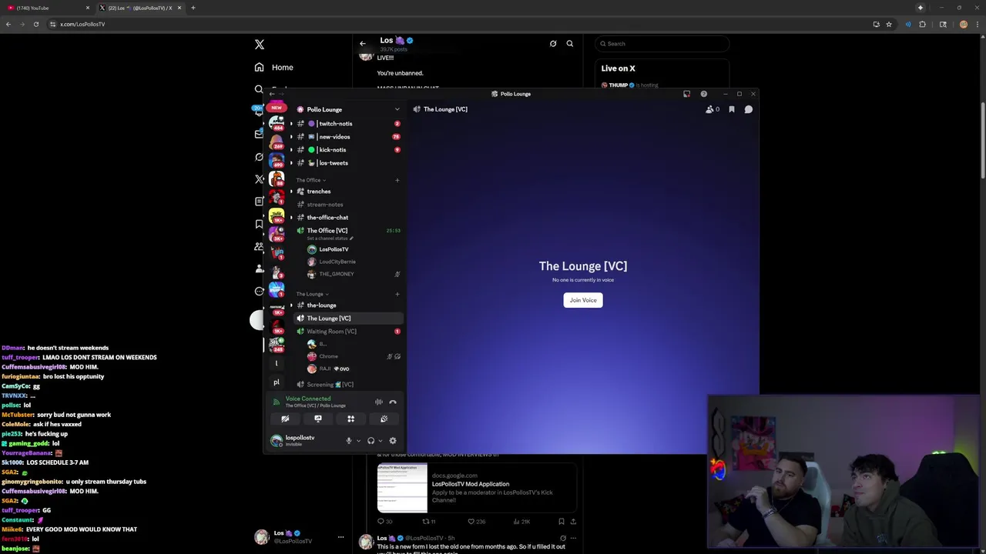Go back arrow on X profile header
The width and height of the screenshot is (986, 554).
[x=363, y=43]
